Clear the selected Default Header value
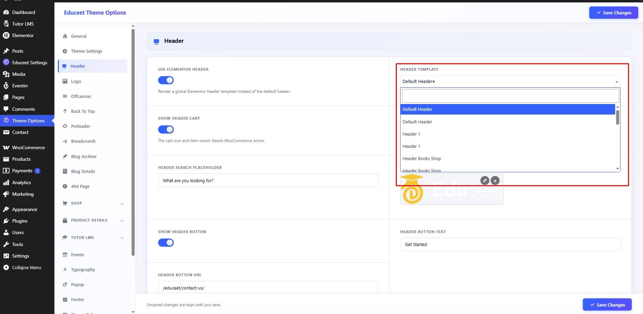 434,82
